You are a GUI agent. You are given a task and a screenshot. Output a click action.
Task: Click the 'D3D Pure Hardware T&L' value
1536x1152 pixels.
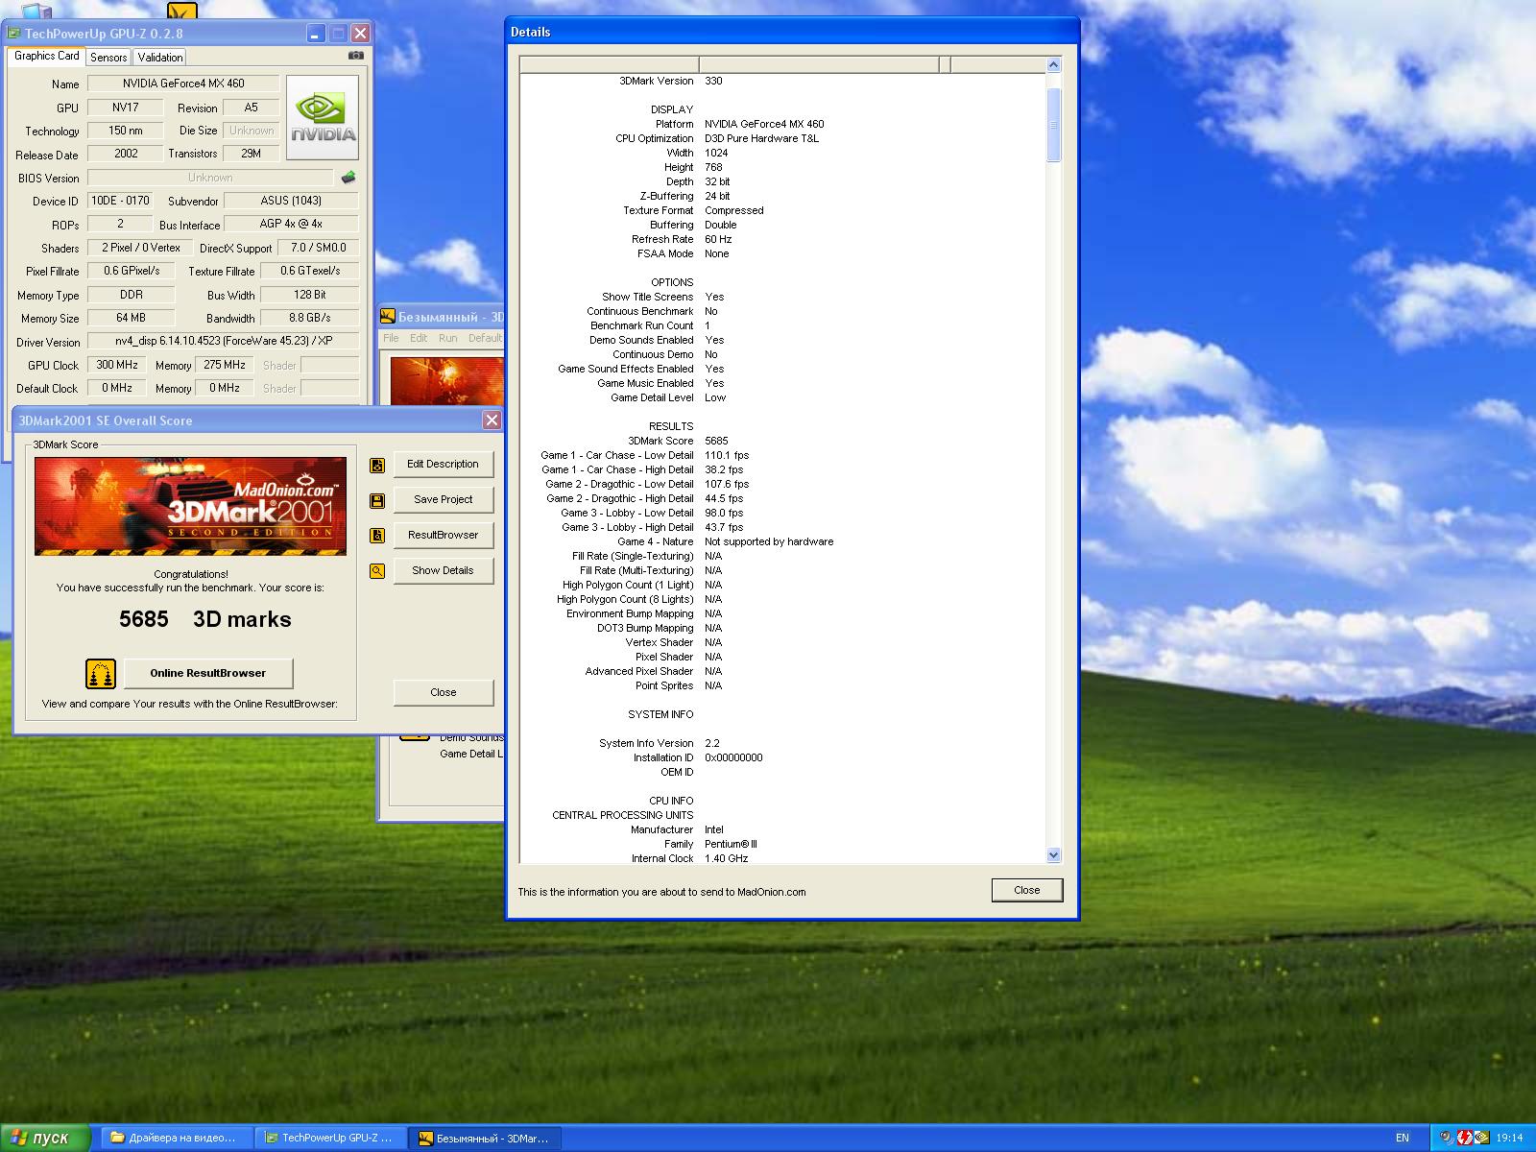(x=761, y=138)
